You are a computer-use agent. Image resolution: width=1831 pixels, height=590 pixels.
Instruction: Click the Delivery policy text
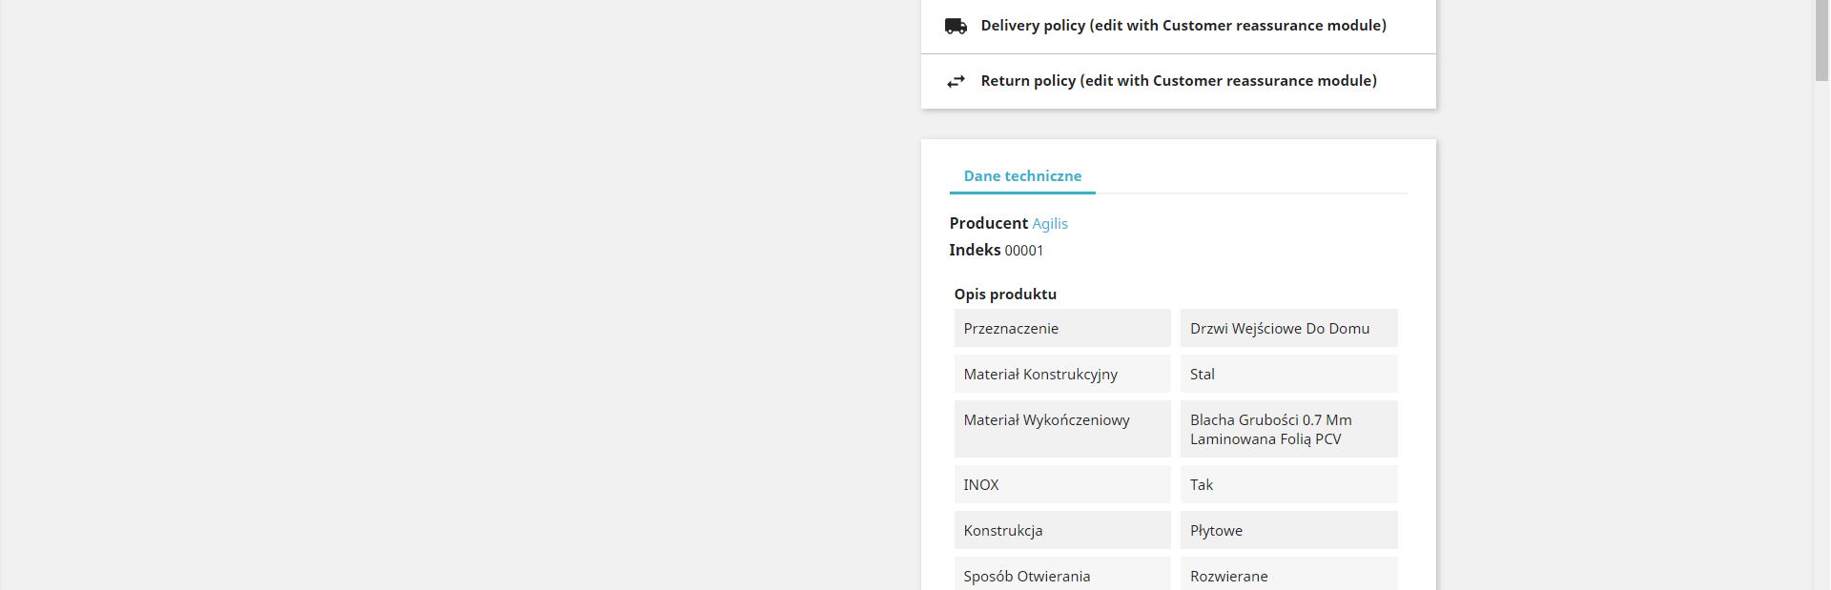coord(1183,26)
